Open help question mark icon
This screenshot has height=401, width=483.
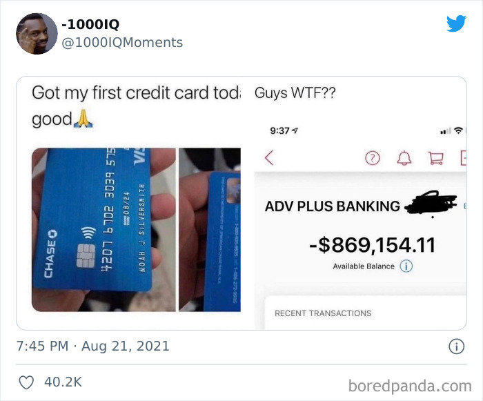tap(373, 158)
